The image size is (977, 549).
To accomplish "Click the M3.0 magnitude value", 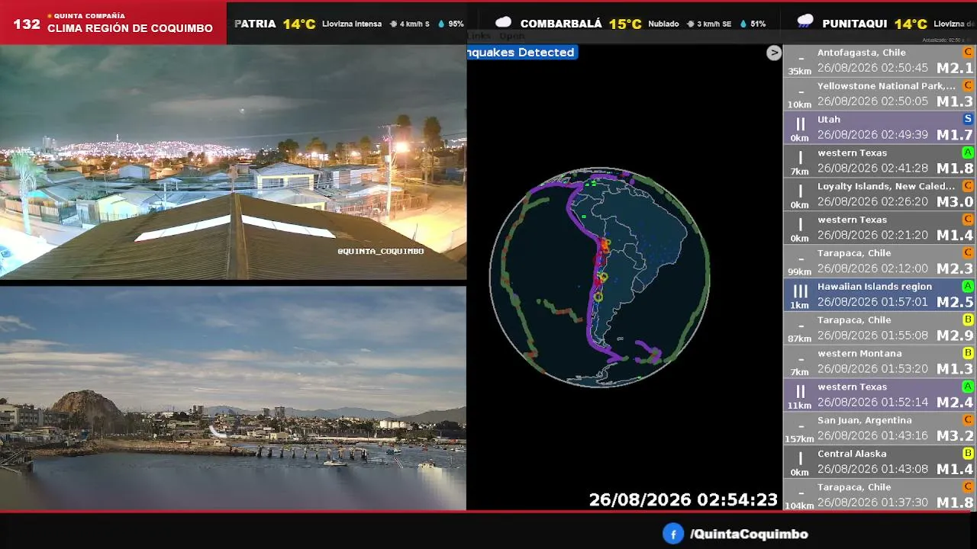I will pos(955,202).
